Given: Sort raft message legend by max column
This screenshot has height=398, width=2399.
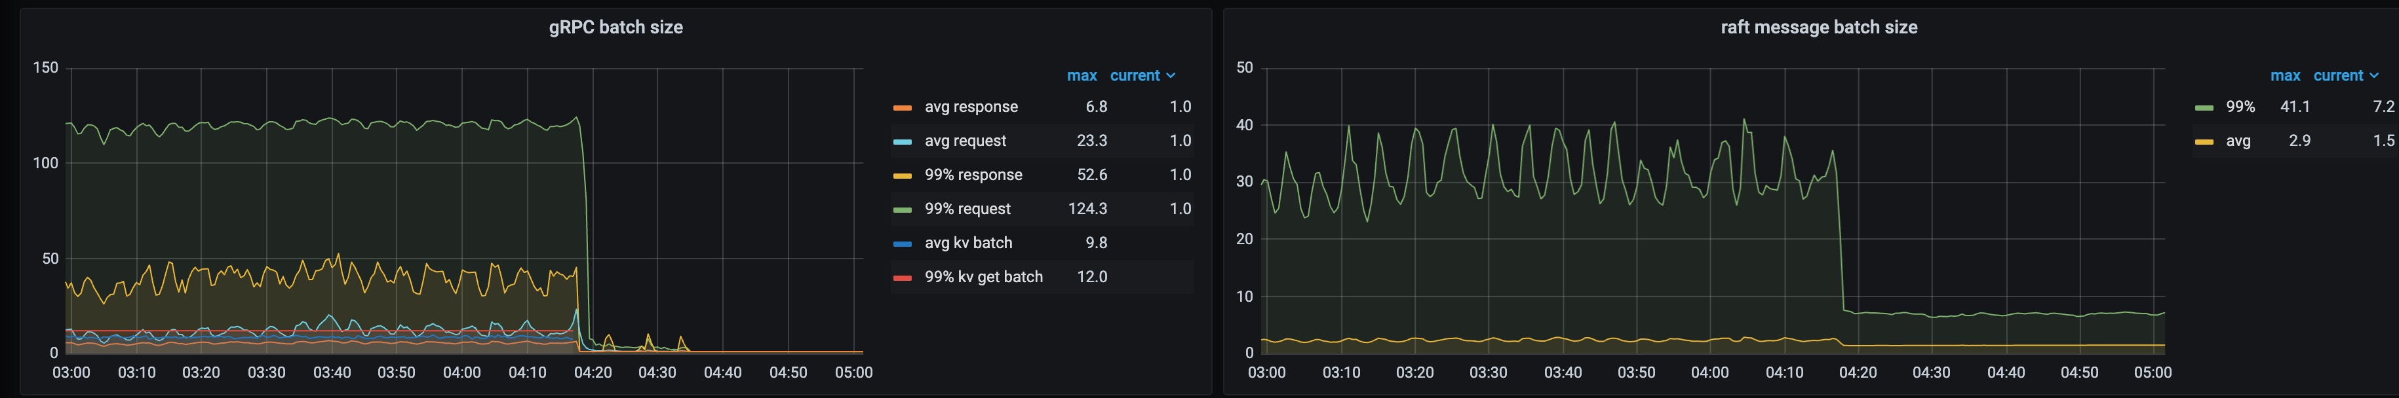Looking at the screenshot, I should [x=2284, y=75].
